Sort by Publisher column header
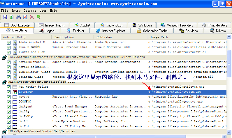 [x=120, y=37]
